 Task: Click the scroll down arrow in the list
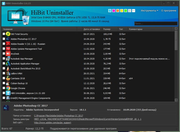[x=176, y=100]
